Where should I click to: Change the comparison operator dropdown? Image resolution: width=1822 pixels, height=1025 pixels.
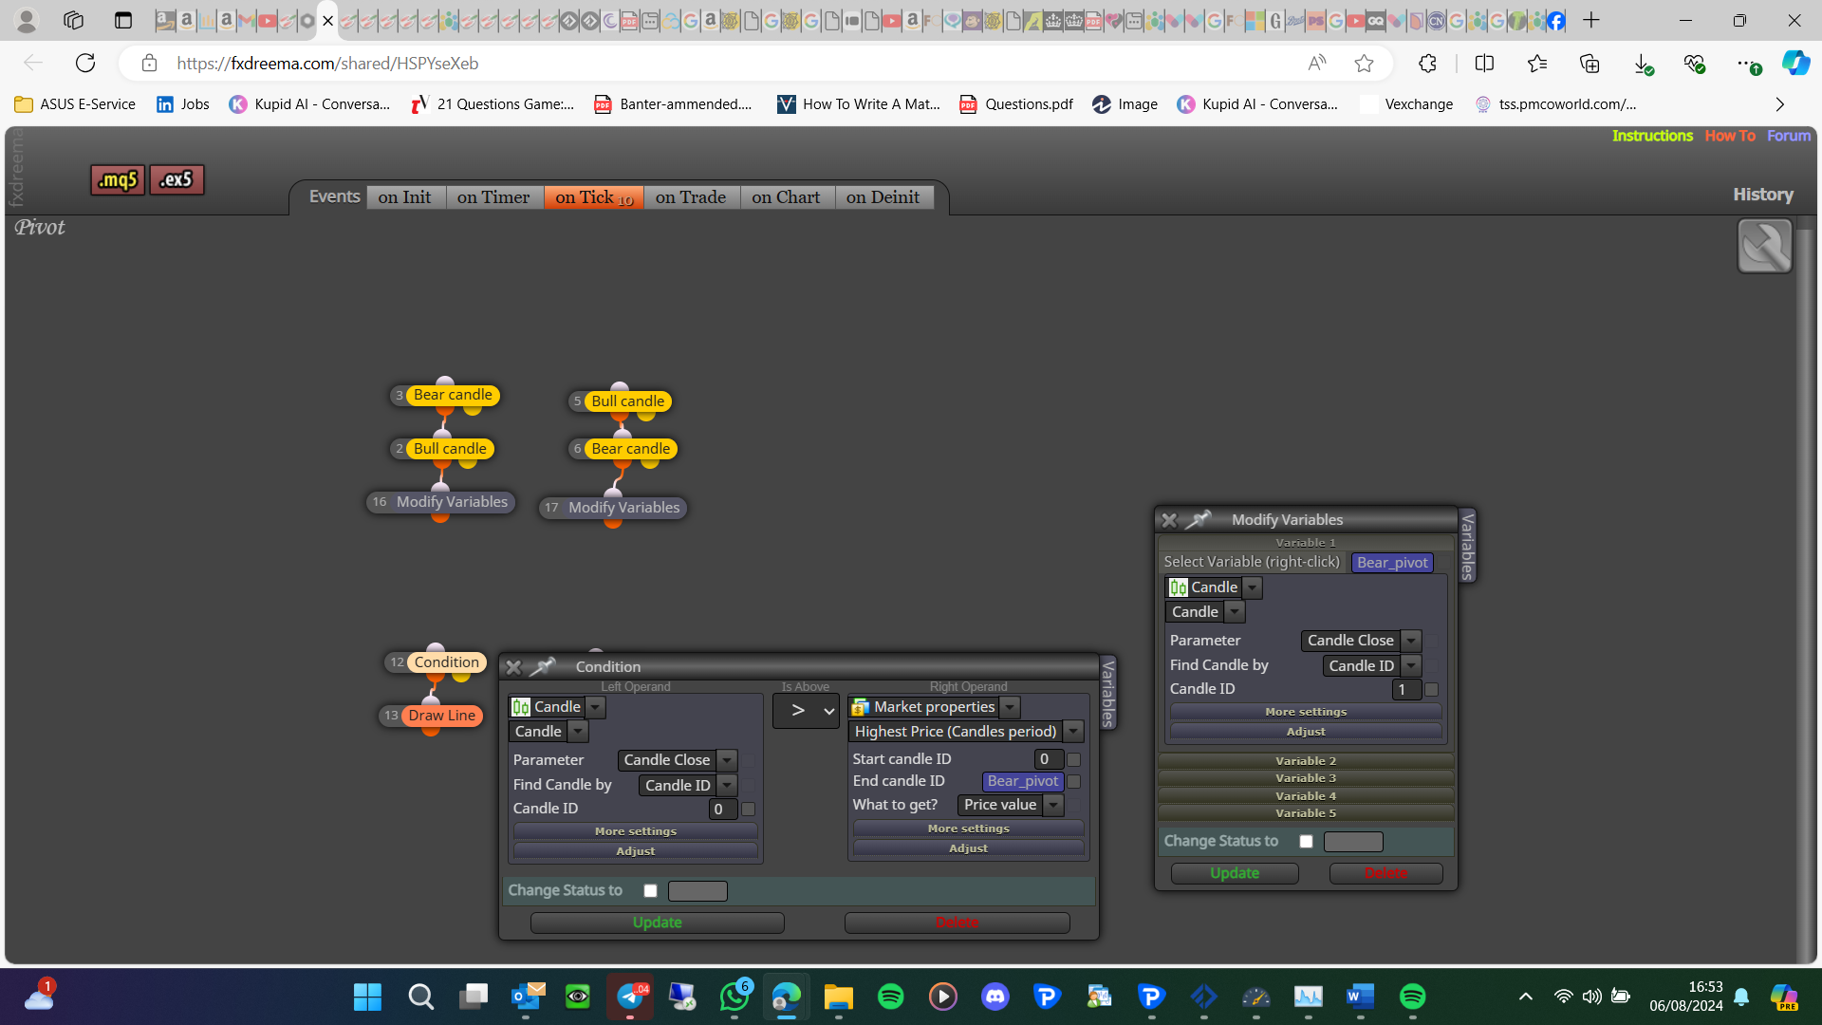pyautogui.click(x=806, y=711)
